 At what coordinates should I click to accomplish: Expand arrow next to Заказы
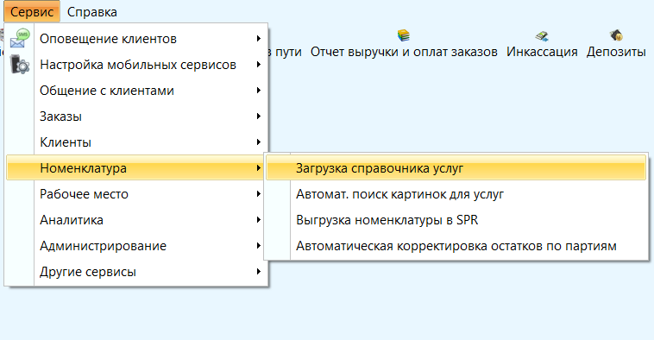259,116
